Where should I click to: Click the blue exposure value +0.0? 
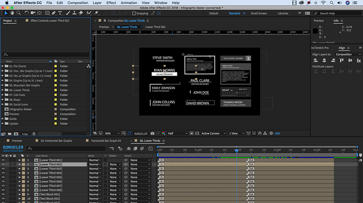click(x=277, y=133)
